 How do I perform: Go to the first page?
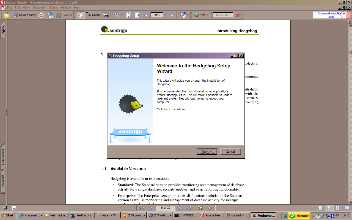click(x=142, y=208)
